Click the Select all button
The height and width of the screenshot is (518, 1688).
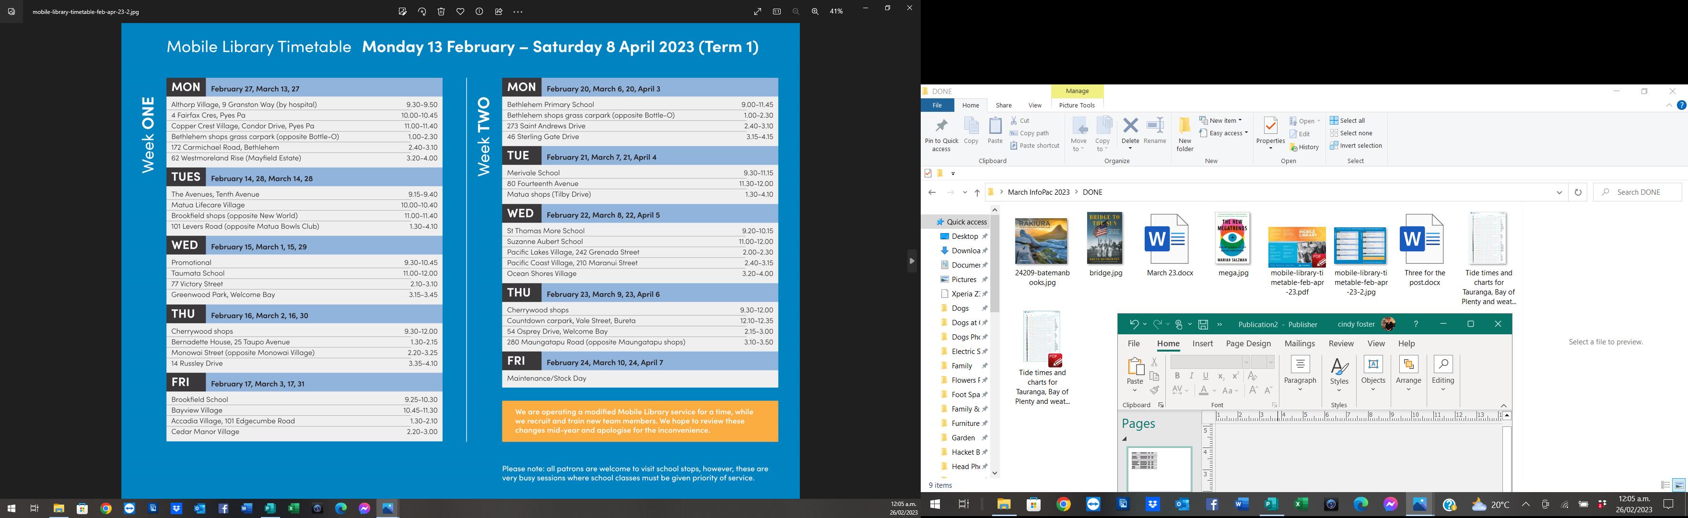click(1347, 121)
